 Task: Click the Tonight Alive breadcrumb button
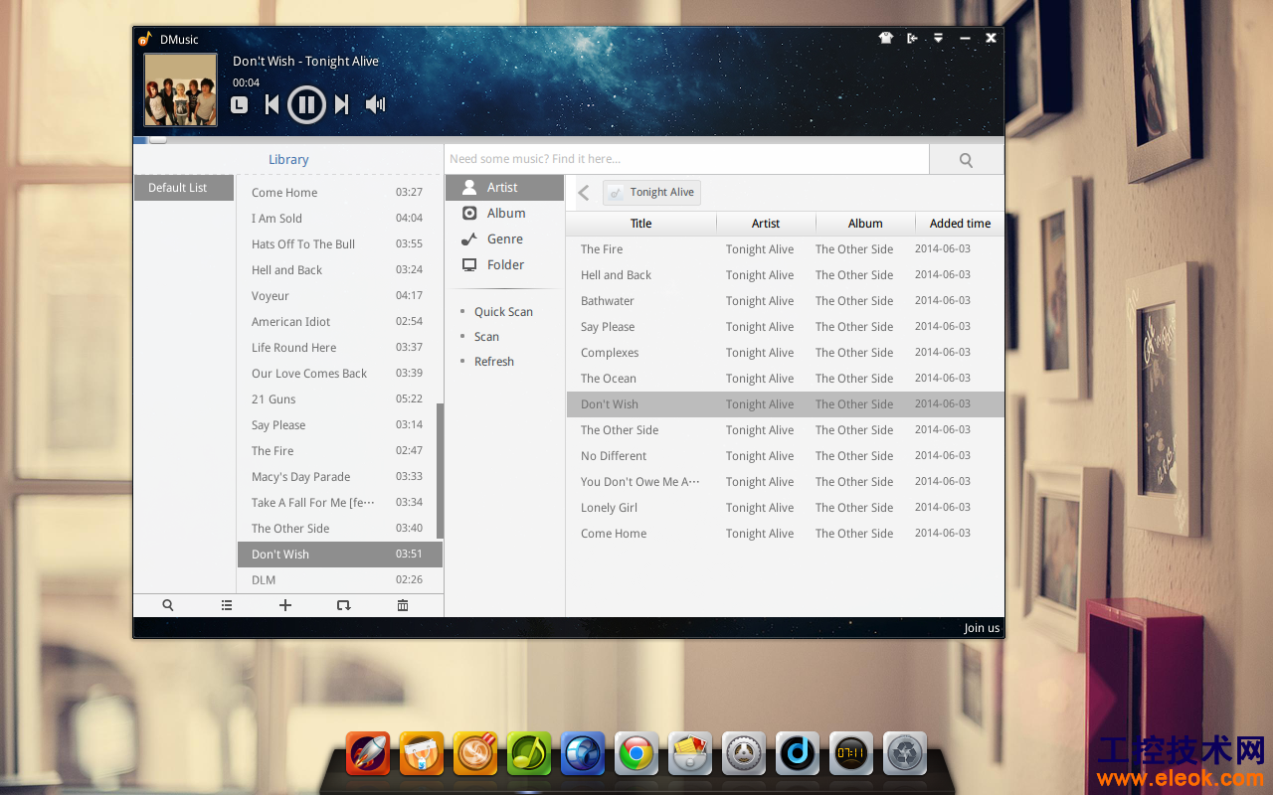tap(651, 193)
